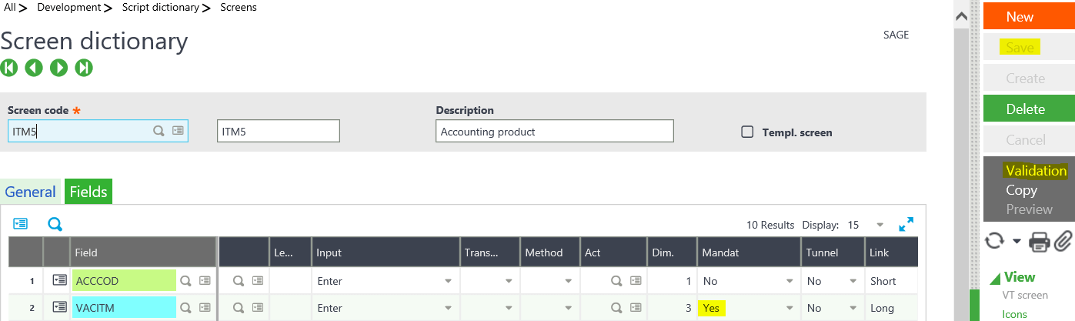Click the Description input field

(554, 132)
